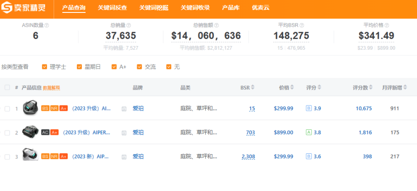Sort by 月评新增 column arrows
Viewport: 417px width, 191px height.
(x=405, y=87)
